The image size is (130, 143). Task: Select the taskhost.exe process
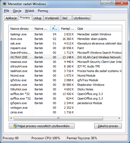(x=65, y=71)
